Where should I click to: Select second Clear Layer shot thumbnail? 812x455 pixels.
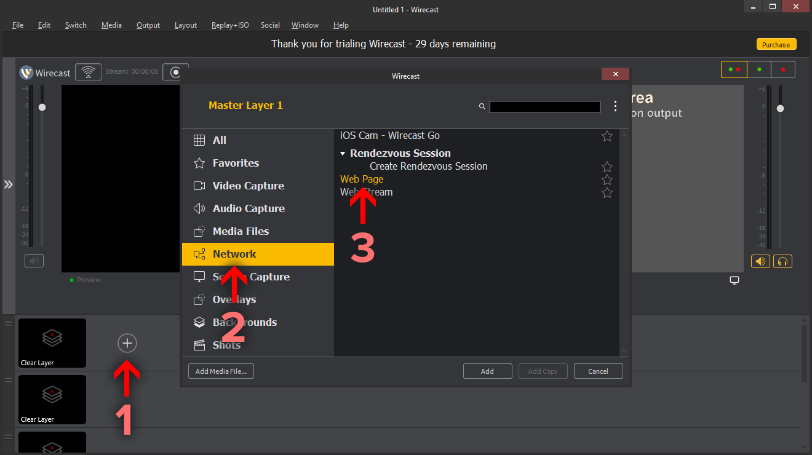tap(52, 400)
